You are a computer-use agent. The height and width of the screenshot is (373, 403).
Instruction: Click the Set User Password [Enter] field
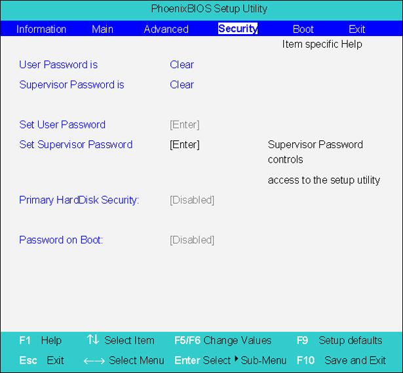coord(185,125)
